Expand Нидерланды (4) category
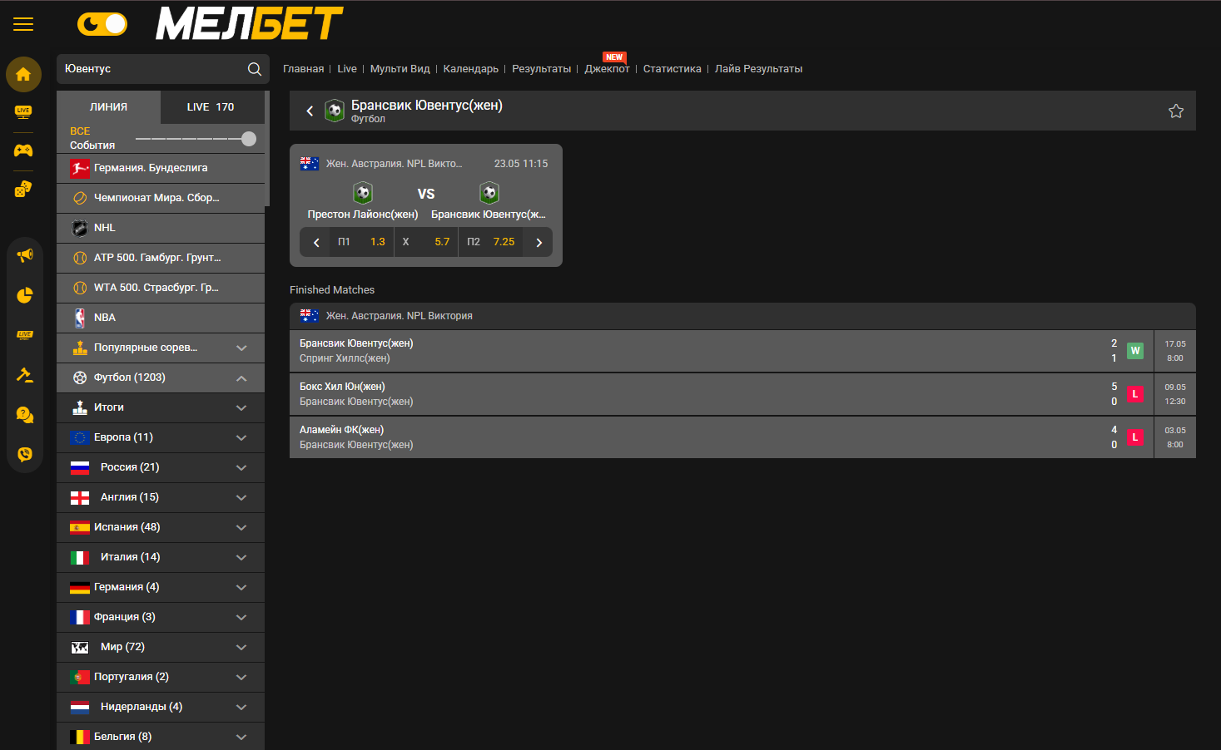The height and width of the screenshot is (750, 1221). point(161,707)
